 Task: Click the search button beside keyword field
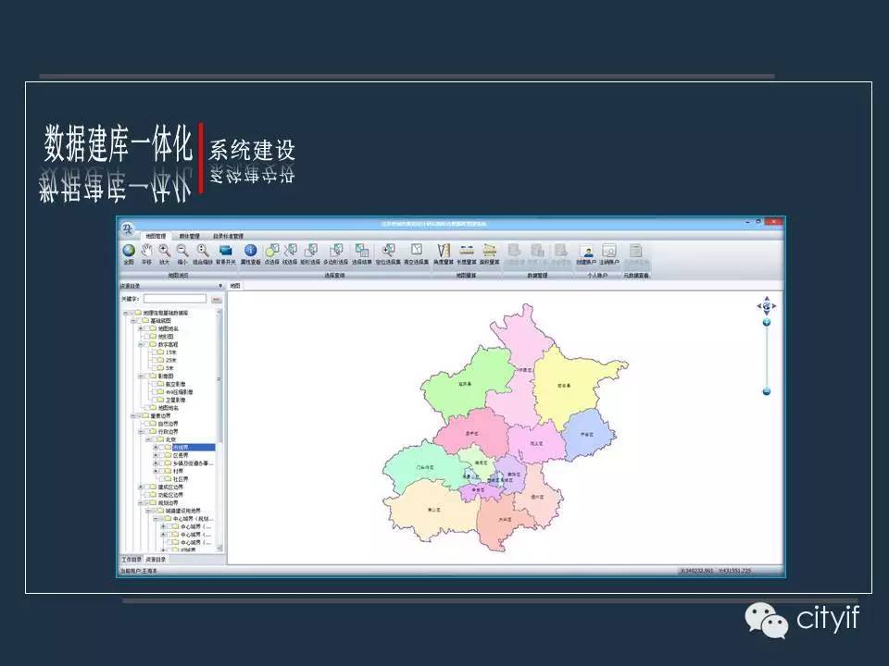(x=216, y=299)
